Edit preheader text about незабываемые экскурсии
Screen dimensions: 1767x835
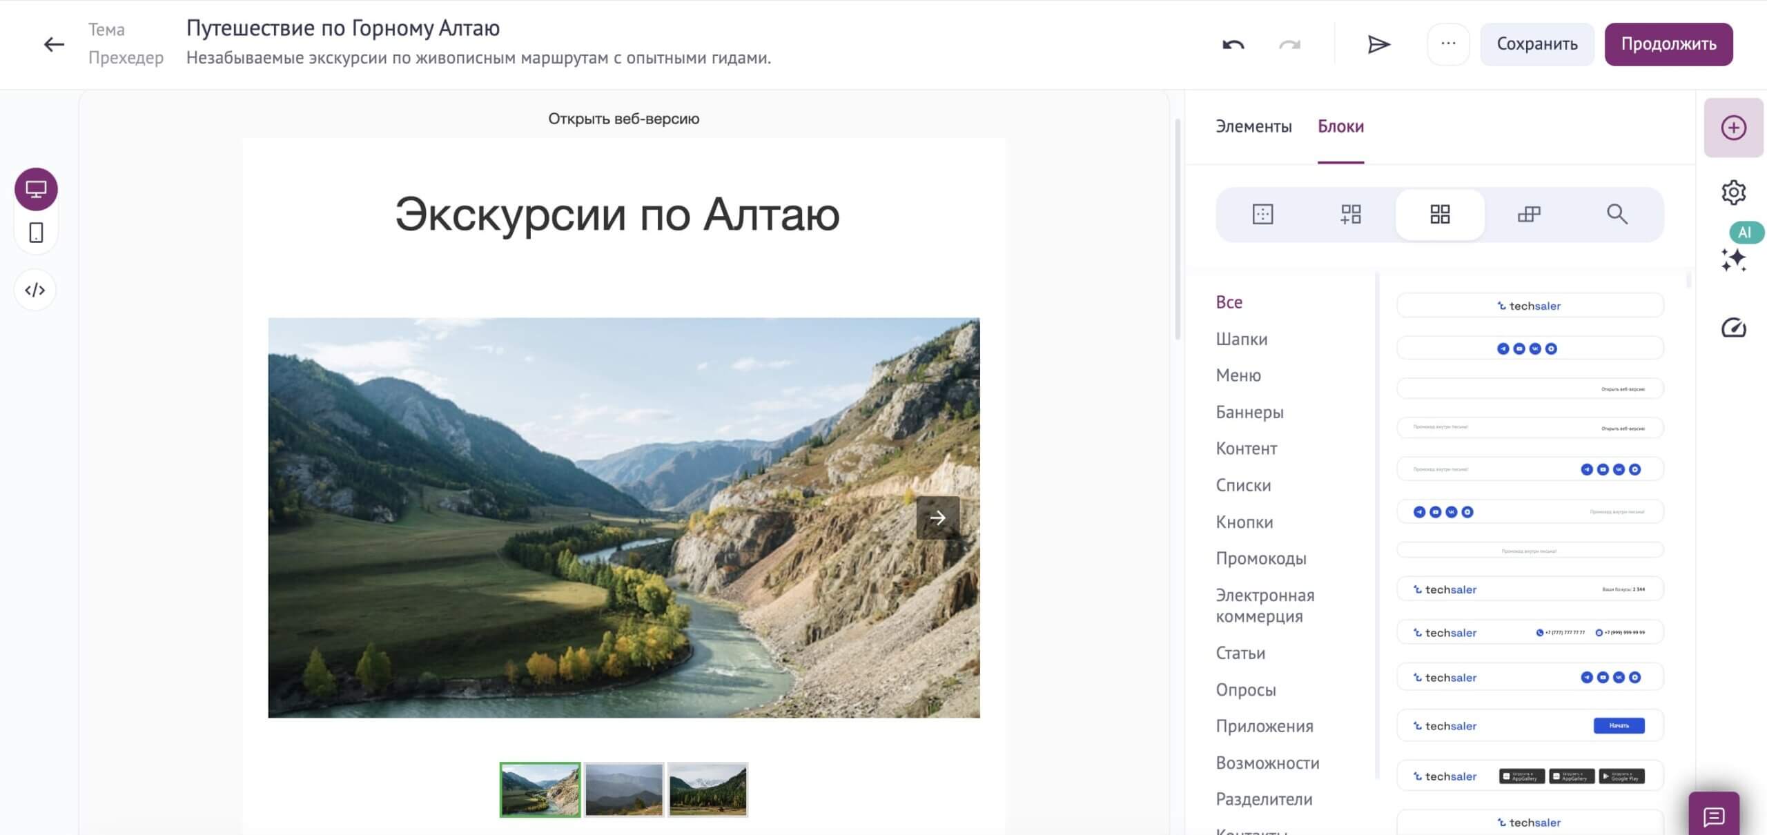coord(478,58)
